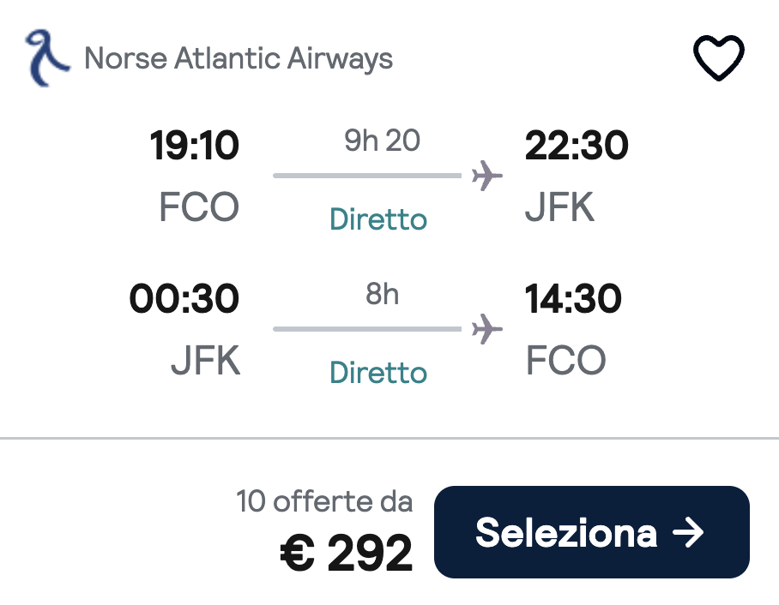This screenshot has height=605, width=779.
Task: Click the airplane icon on the FCO-JFK flight
Action: 486,174
